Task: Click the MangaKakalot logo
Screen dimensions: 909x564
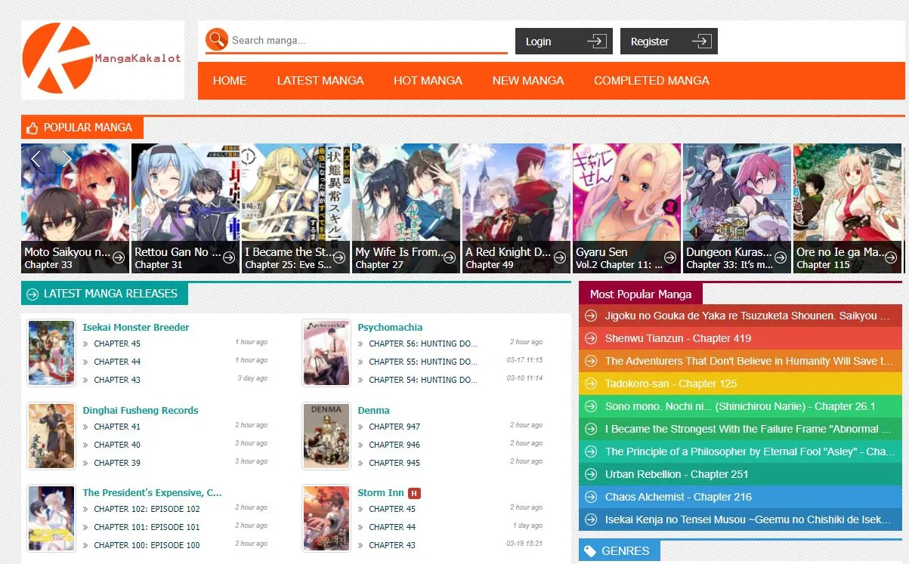Action: click(102, 59)
